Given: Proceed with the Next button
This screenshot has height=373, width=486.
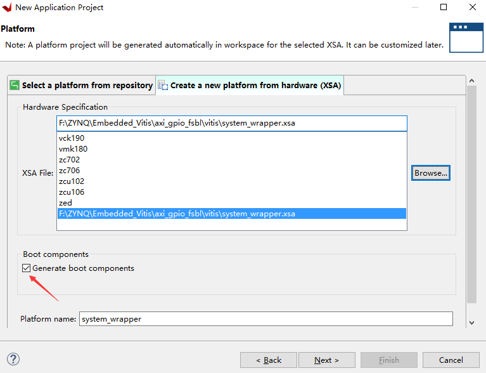Looking at the screenshot, I should pos(327,360).
